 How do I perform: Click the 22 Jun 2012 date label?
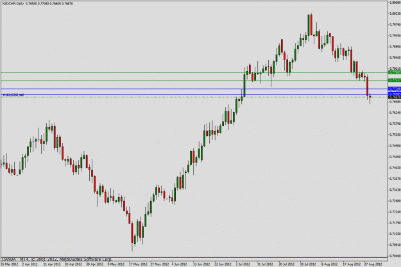[x=223, y=264]
